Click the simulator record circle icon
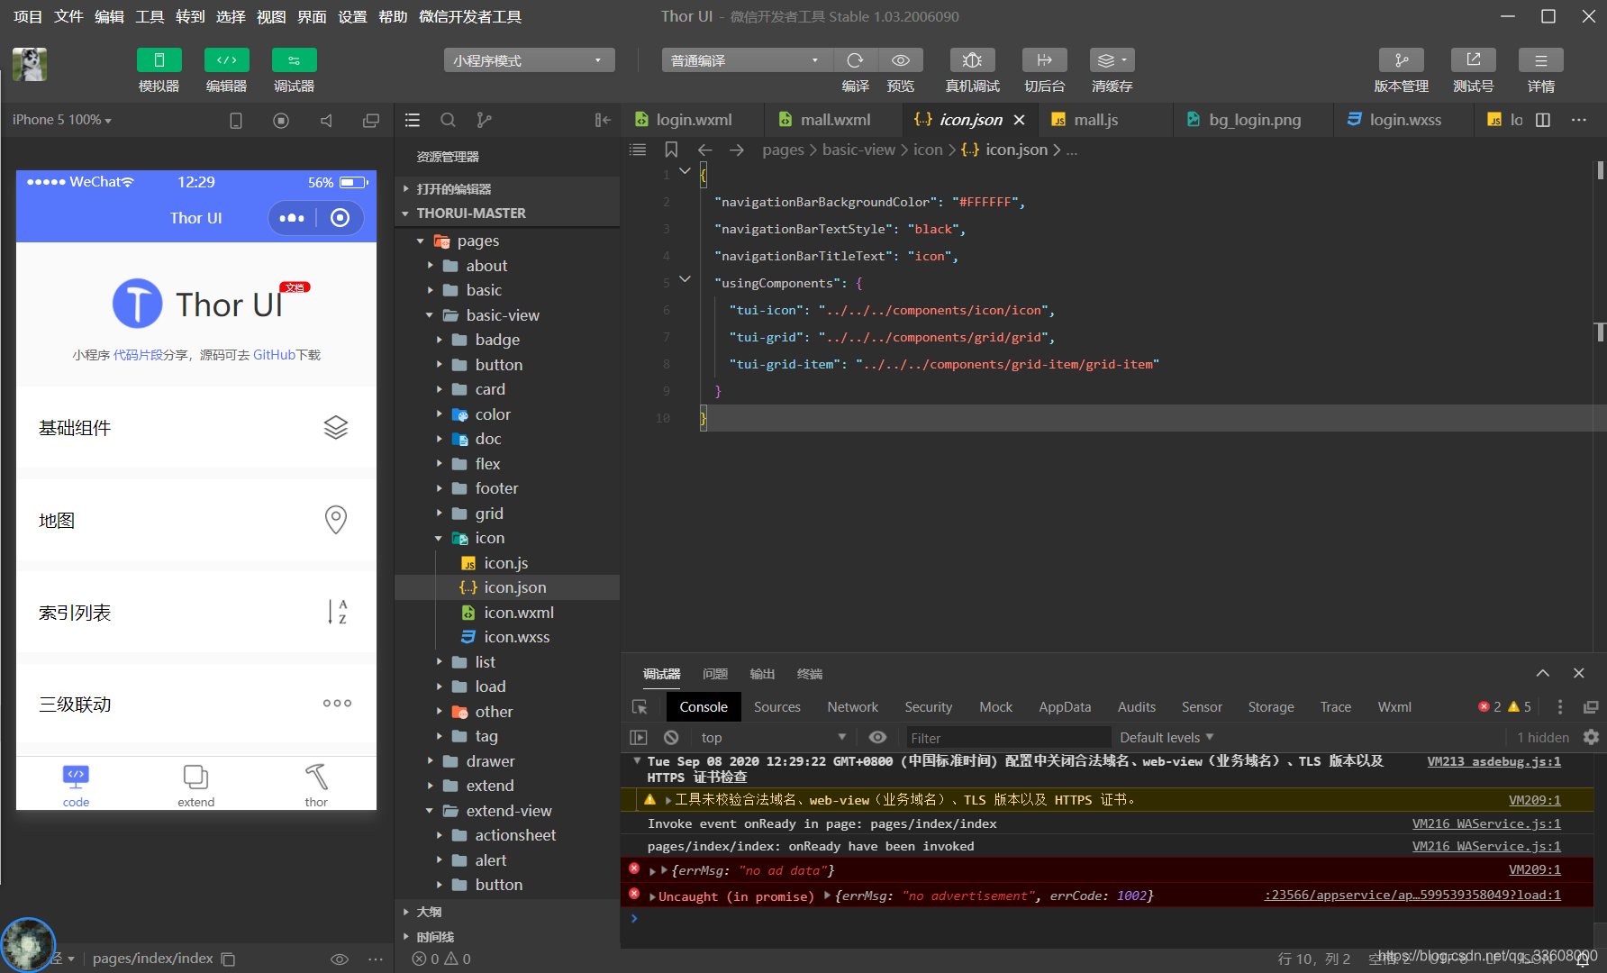Screen dimensions: 1607x973 tap(281, 121)
